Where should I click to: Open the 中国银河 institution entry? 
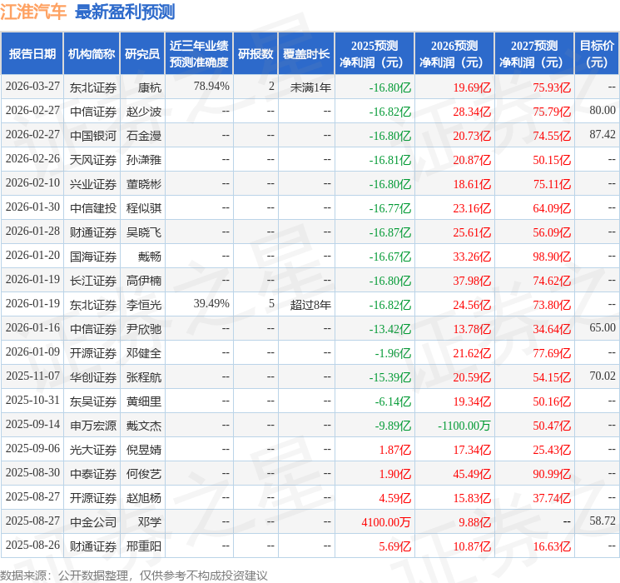point(93,135)
